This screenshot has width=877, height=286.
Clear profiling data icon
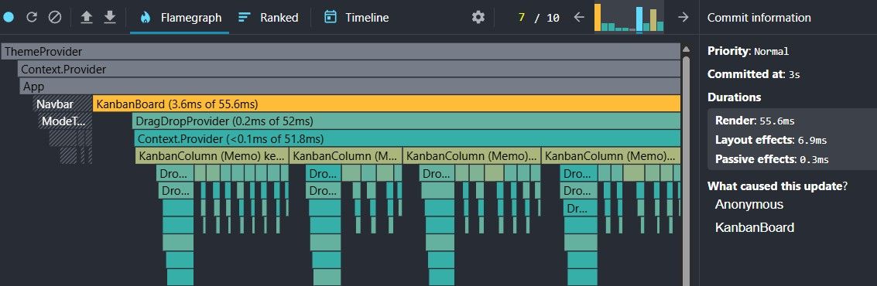point(55,17)
